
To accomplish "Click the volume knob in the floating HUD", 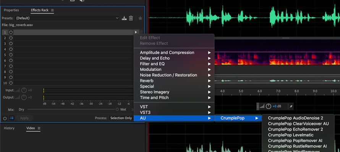I will pos(269,106).
